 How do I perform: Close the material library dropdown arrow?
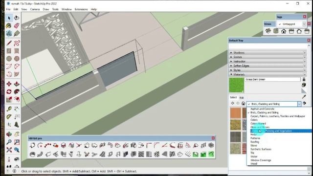299,104
